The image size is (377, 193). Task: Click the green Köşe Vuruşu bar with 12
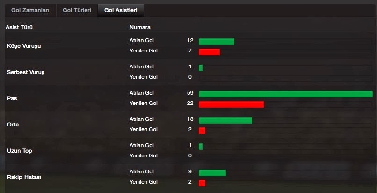click(217, 42)
